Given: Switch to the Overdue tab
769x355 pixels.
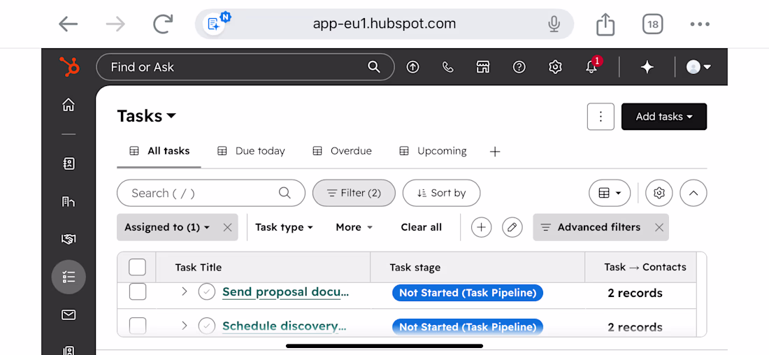Looking at the screenshot, I should pyautogui.click(x=342, y=151).
